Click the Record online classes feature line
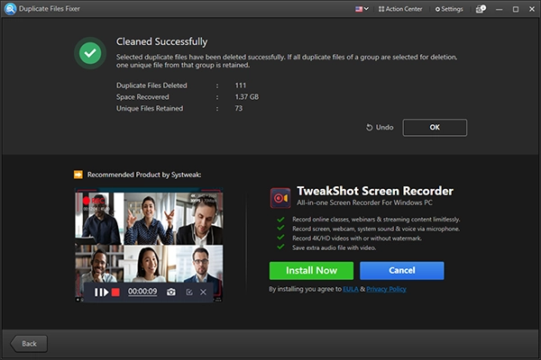 coord(376,220)
